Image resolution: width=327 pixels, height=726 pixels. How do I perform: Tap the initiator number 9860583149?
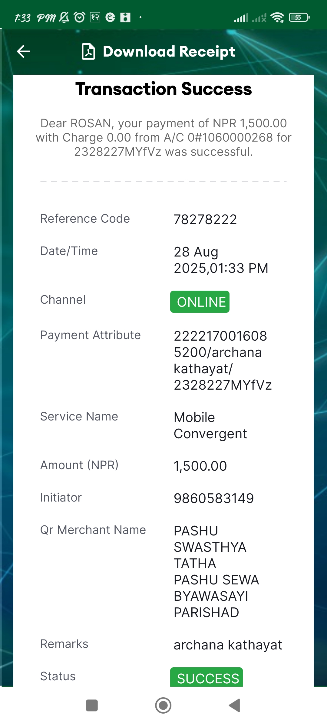(214, 499)
